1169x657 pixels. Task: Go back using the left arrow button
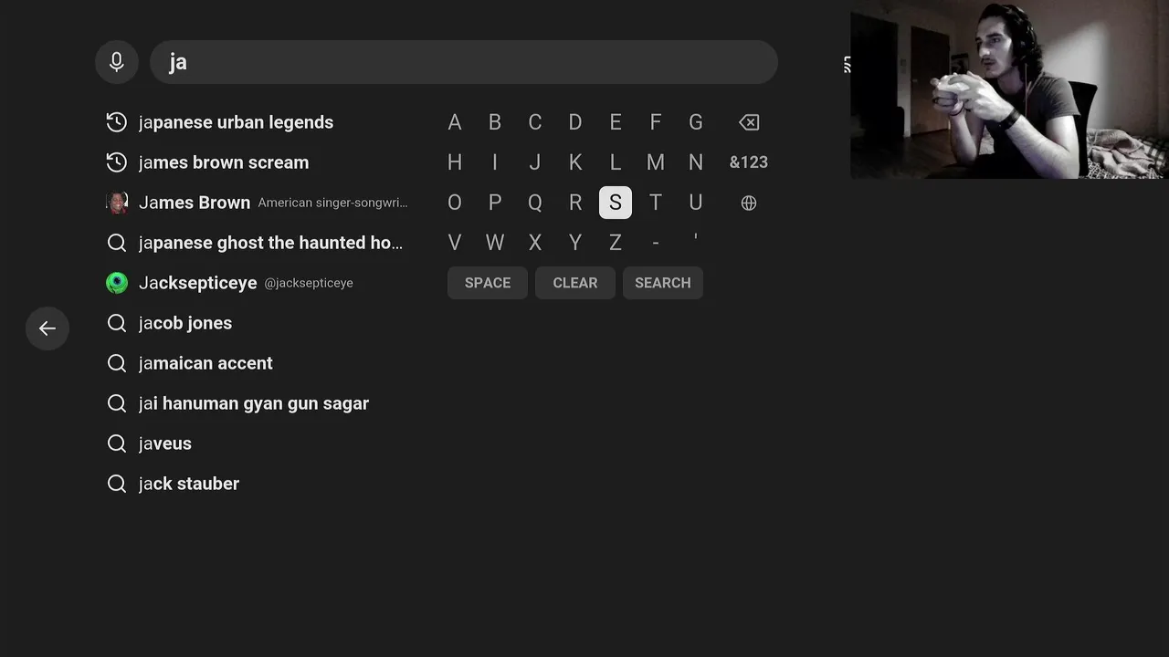tap(47, 328)
